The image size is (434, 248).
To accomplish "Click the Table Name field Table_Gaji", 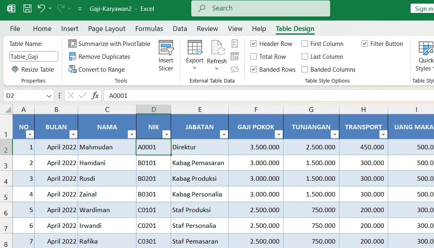I will (34, 56).
